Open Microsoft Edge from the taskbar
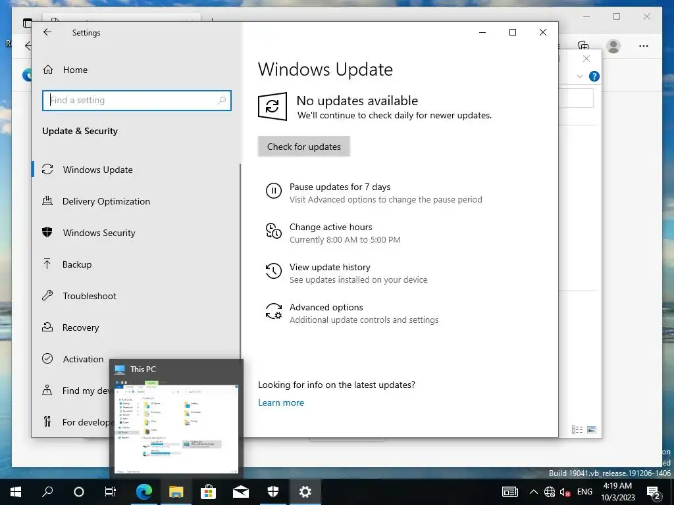The width and height of the screenshot is (674, 505). 143,492
